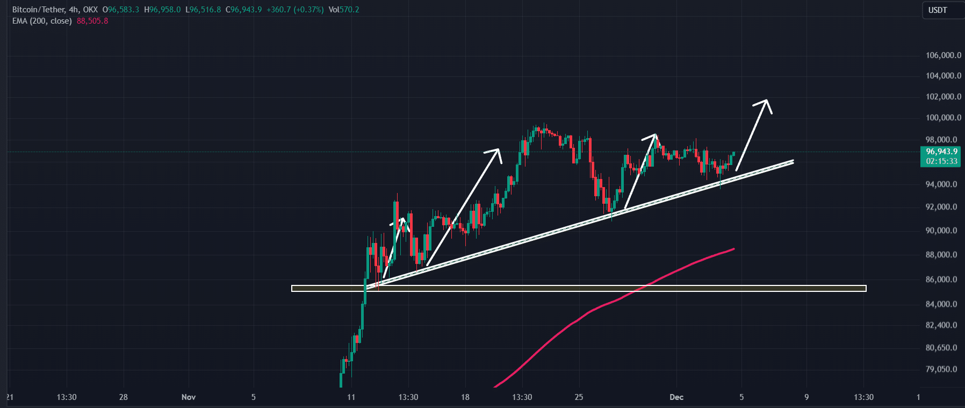Click the 84,000.0 price scale label
The image size is (965, 408).
[x=941, y=304]
